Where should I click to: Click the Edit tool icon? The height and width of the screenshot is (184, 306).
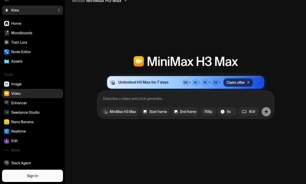point(7,141)
